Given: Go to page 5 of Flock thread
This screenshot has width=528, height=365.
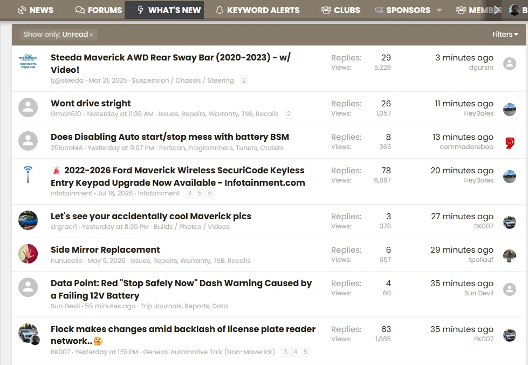Looking at the screenshot, I should click(x=305, y=352).
